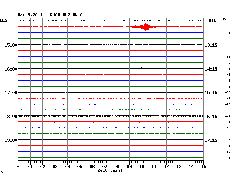Click the seismic event burst on red trace
This screenshot has width=232, height=176.
click(144, 27)
